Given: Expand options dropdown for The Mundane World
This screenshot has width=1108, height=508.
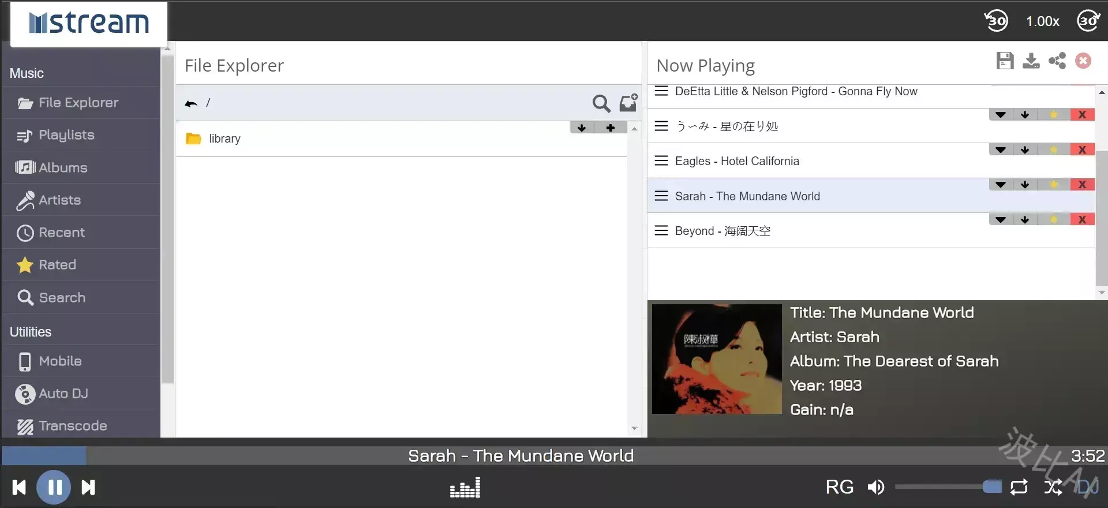Looking at the screenshot, I should 1001,185.
